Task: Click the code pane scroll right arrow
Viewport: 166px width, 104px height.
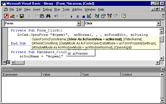Action: click(x=158, y=62)
